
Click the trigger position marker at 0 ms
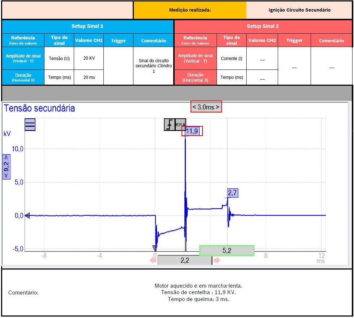pyautogui.click(x=155, y=248)
